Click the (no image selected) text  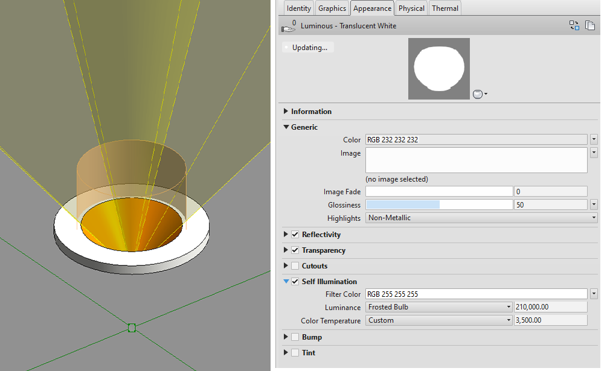point(396,179)
